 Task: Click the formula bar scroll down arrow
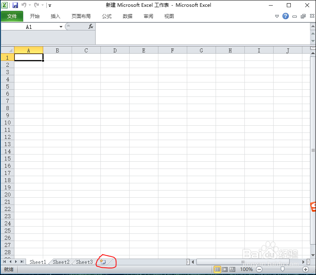(x=313, y=41)
